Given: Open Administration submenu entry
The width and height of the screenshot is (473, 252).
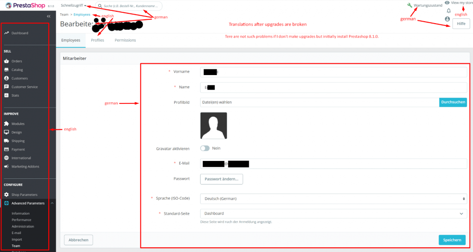Looking at the screenshot, I should (x=23, y=227).
